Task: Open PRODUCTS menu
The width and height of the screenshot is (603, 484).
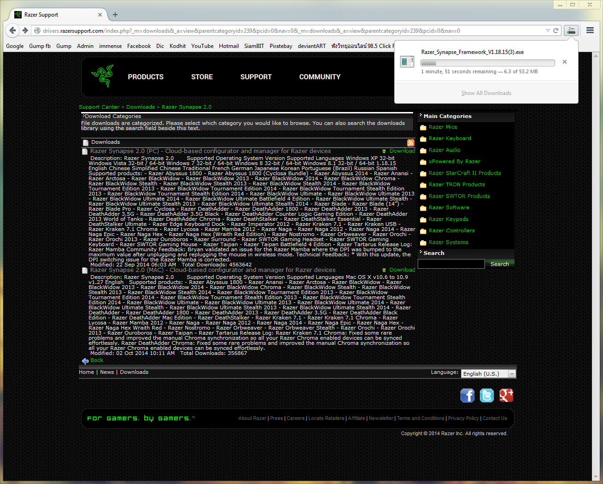Action: point(146,77)
